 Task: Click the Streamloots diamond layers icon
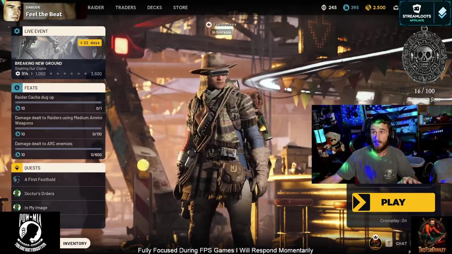(x=442, y=13)
